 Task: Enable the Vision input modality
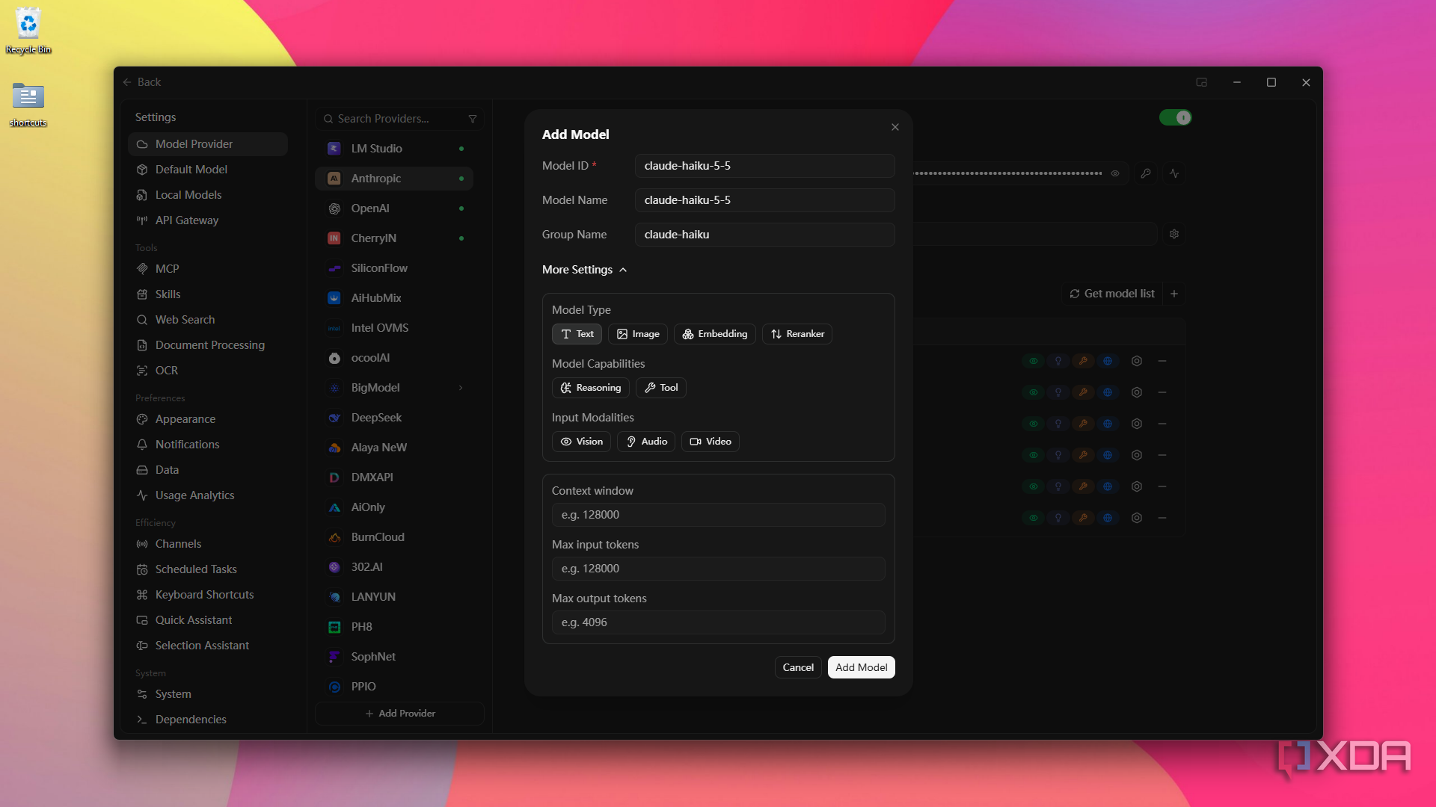[x=582, y=442]
